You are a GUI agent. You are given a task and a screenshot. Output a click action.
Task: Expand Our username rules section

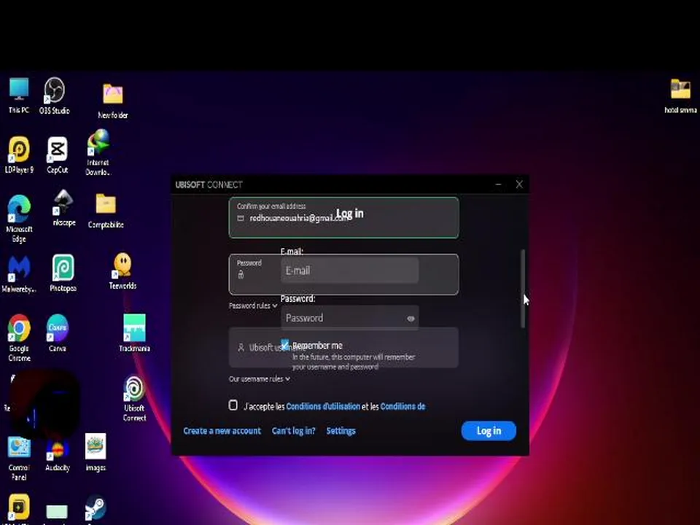point(260,379)
